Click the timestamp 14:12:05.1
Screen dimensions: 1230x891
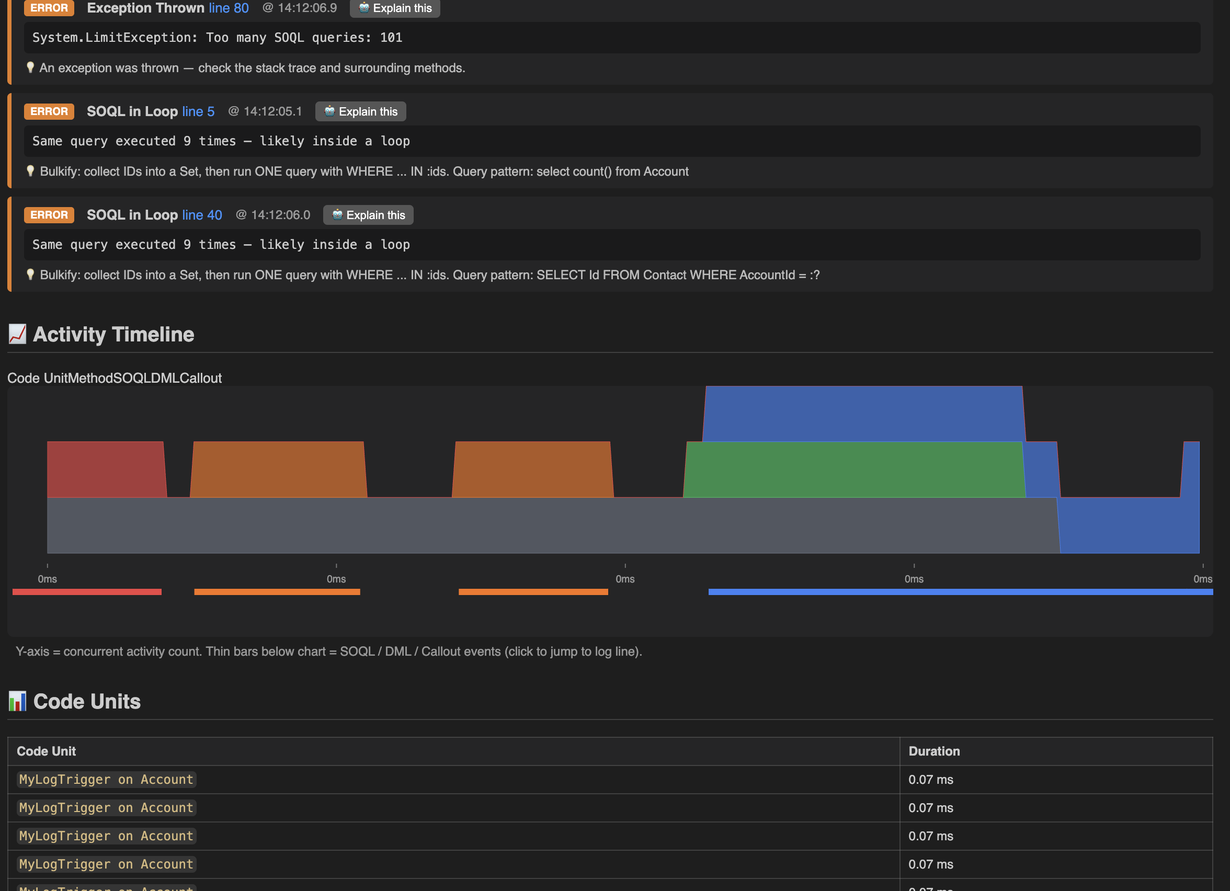click(272, 111)
